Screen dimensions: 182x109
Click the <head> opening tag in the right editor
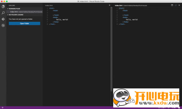(x=125, y=11)
